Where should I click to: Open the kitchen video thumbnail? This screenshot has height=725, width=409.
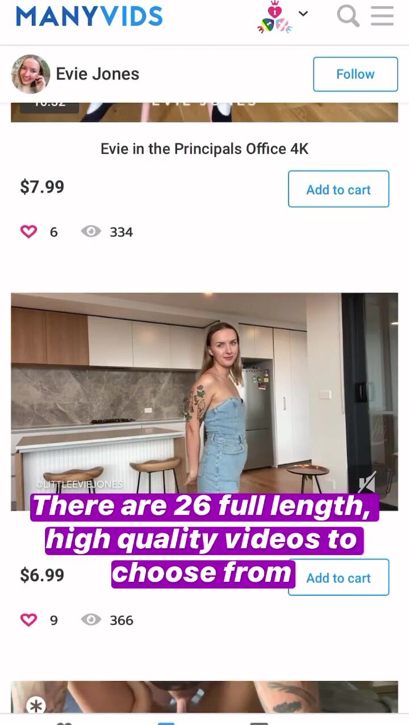point(204,401)
